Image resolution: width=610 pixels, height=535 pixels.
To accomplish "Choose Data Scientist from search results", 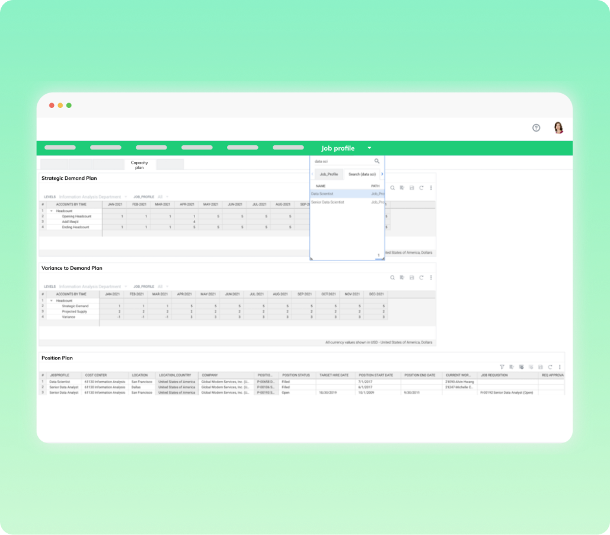I will coord(322,193).
